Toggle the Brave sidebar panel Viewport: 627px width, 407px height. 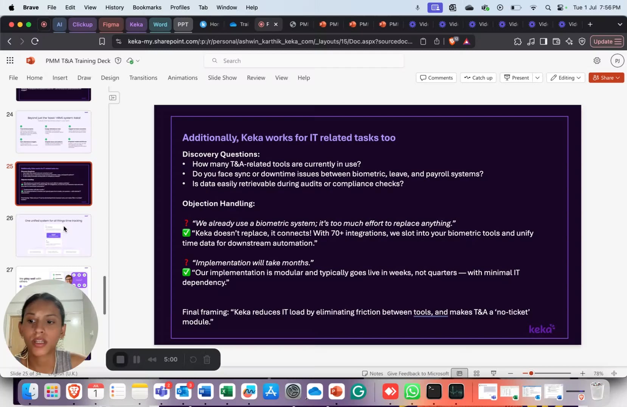pos(543,41)
